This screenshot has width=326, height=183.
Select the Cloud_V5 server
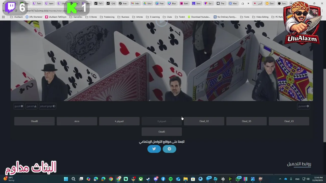tap(247, 121)
